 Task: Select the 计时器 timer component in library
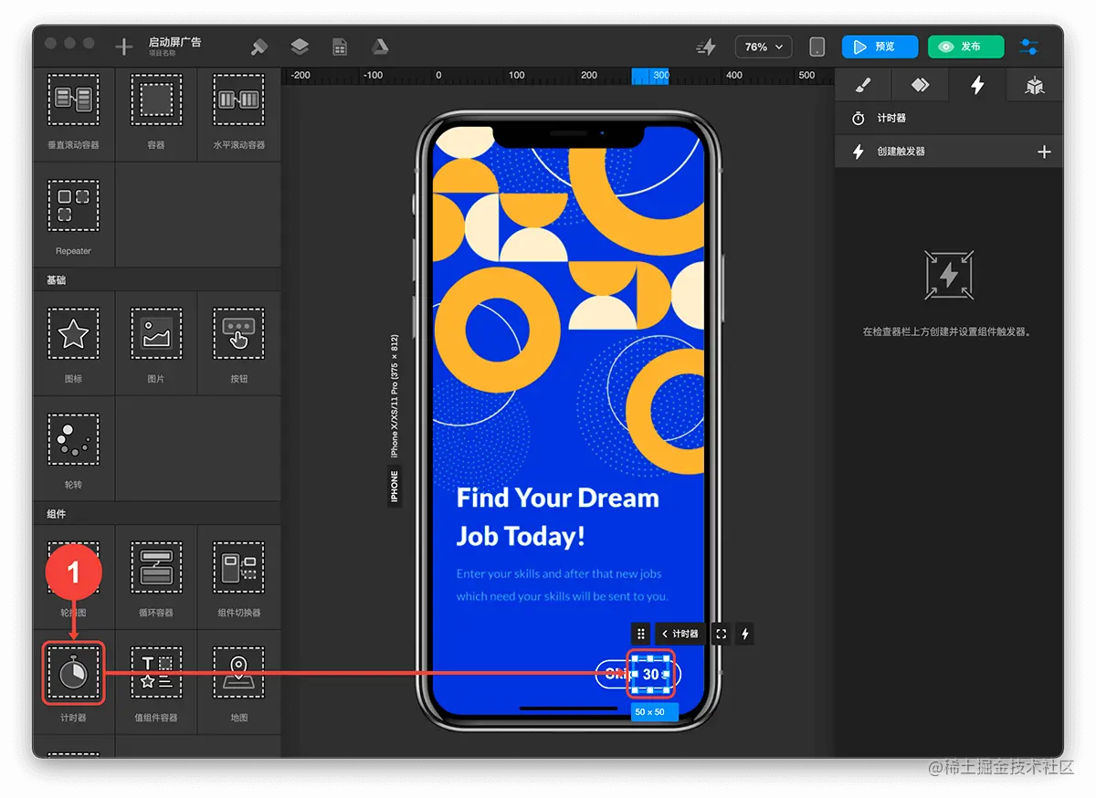click(74, 682)
